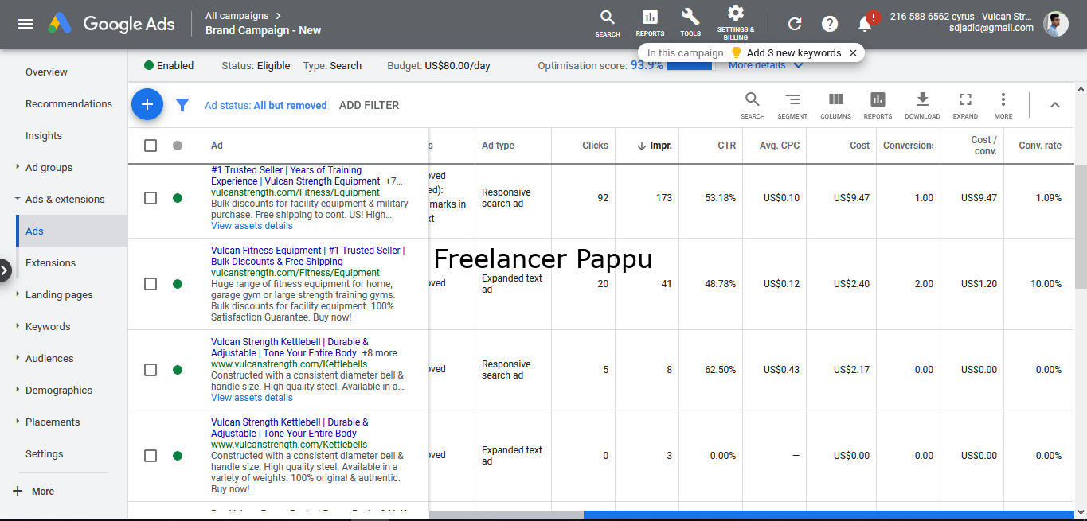Open campaign Settings in sidebar

click(44, 453)
